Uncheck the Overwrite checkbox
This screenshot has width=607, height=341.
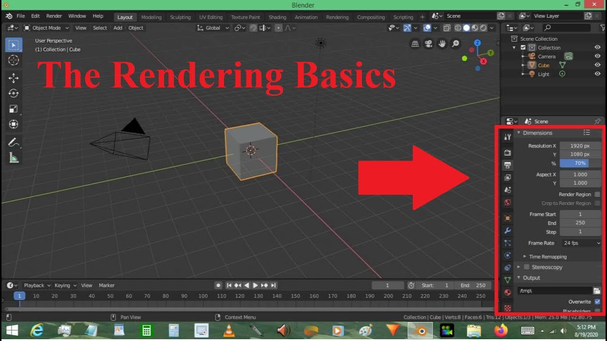[597, 302]
